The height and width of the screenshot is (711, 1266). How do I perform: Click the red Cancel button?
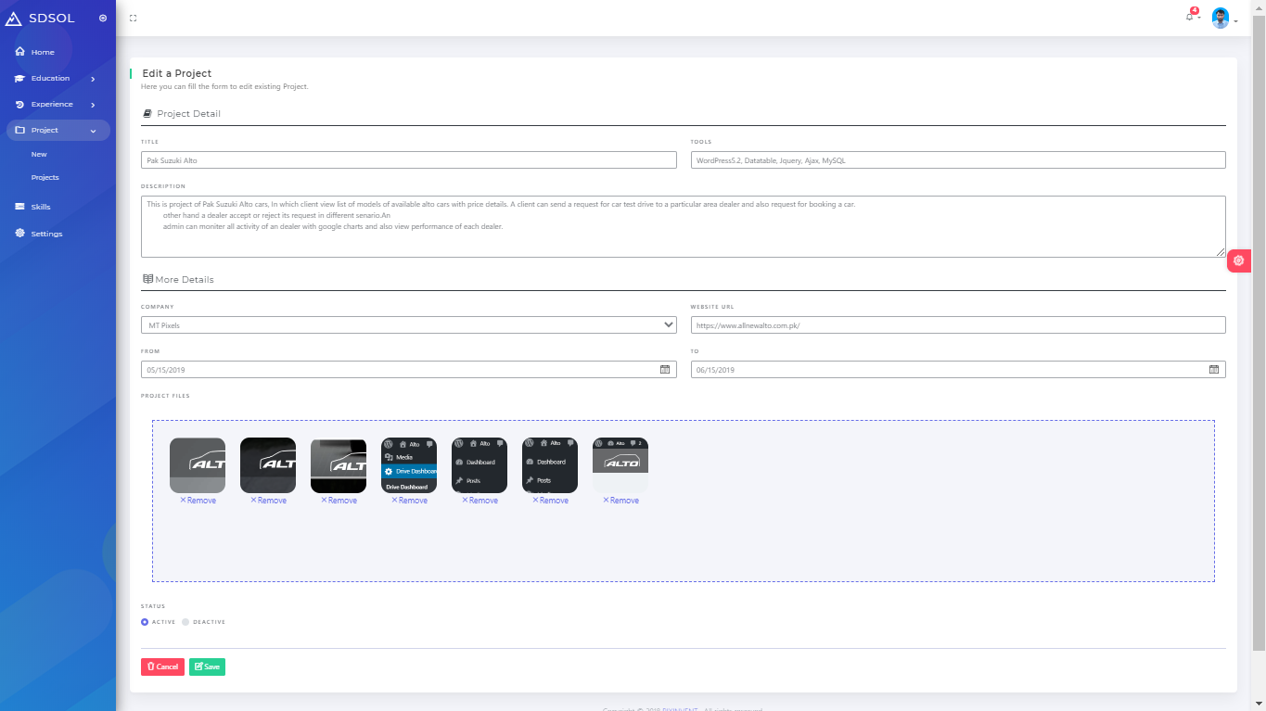click(x=162, y=667)
